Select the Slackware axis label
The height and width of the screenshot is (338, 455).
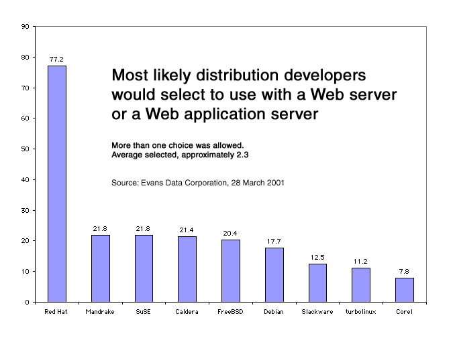(317, 312)
